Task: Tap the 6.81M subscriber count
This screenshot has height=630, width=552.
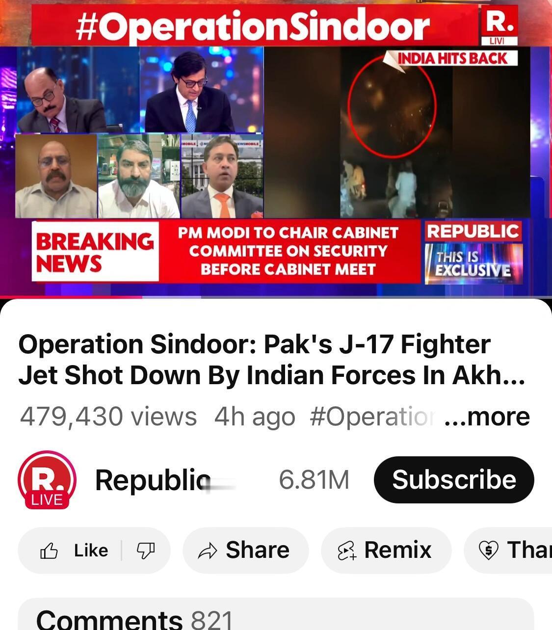Action: (314, 479)
